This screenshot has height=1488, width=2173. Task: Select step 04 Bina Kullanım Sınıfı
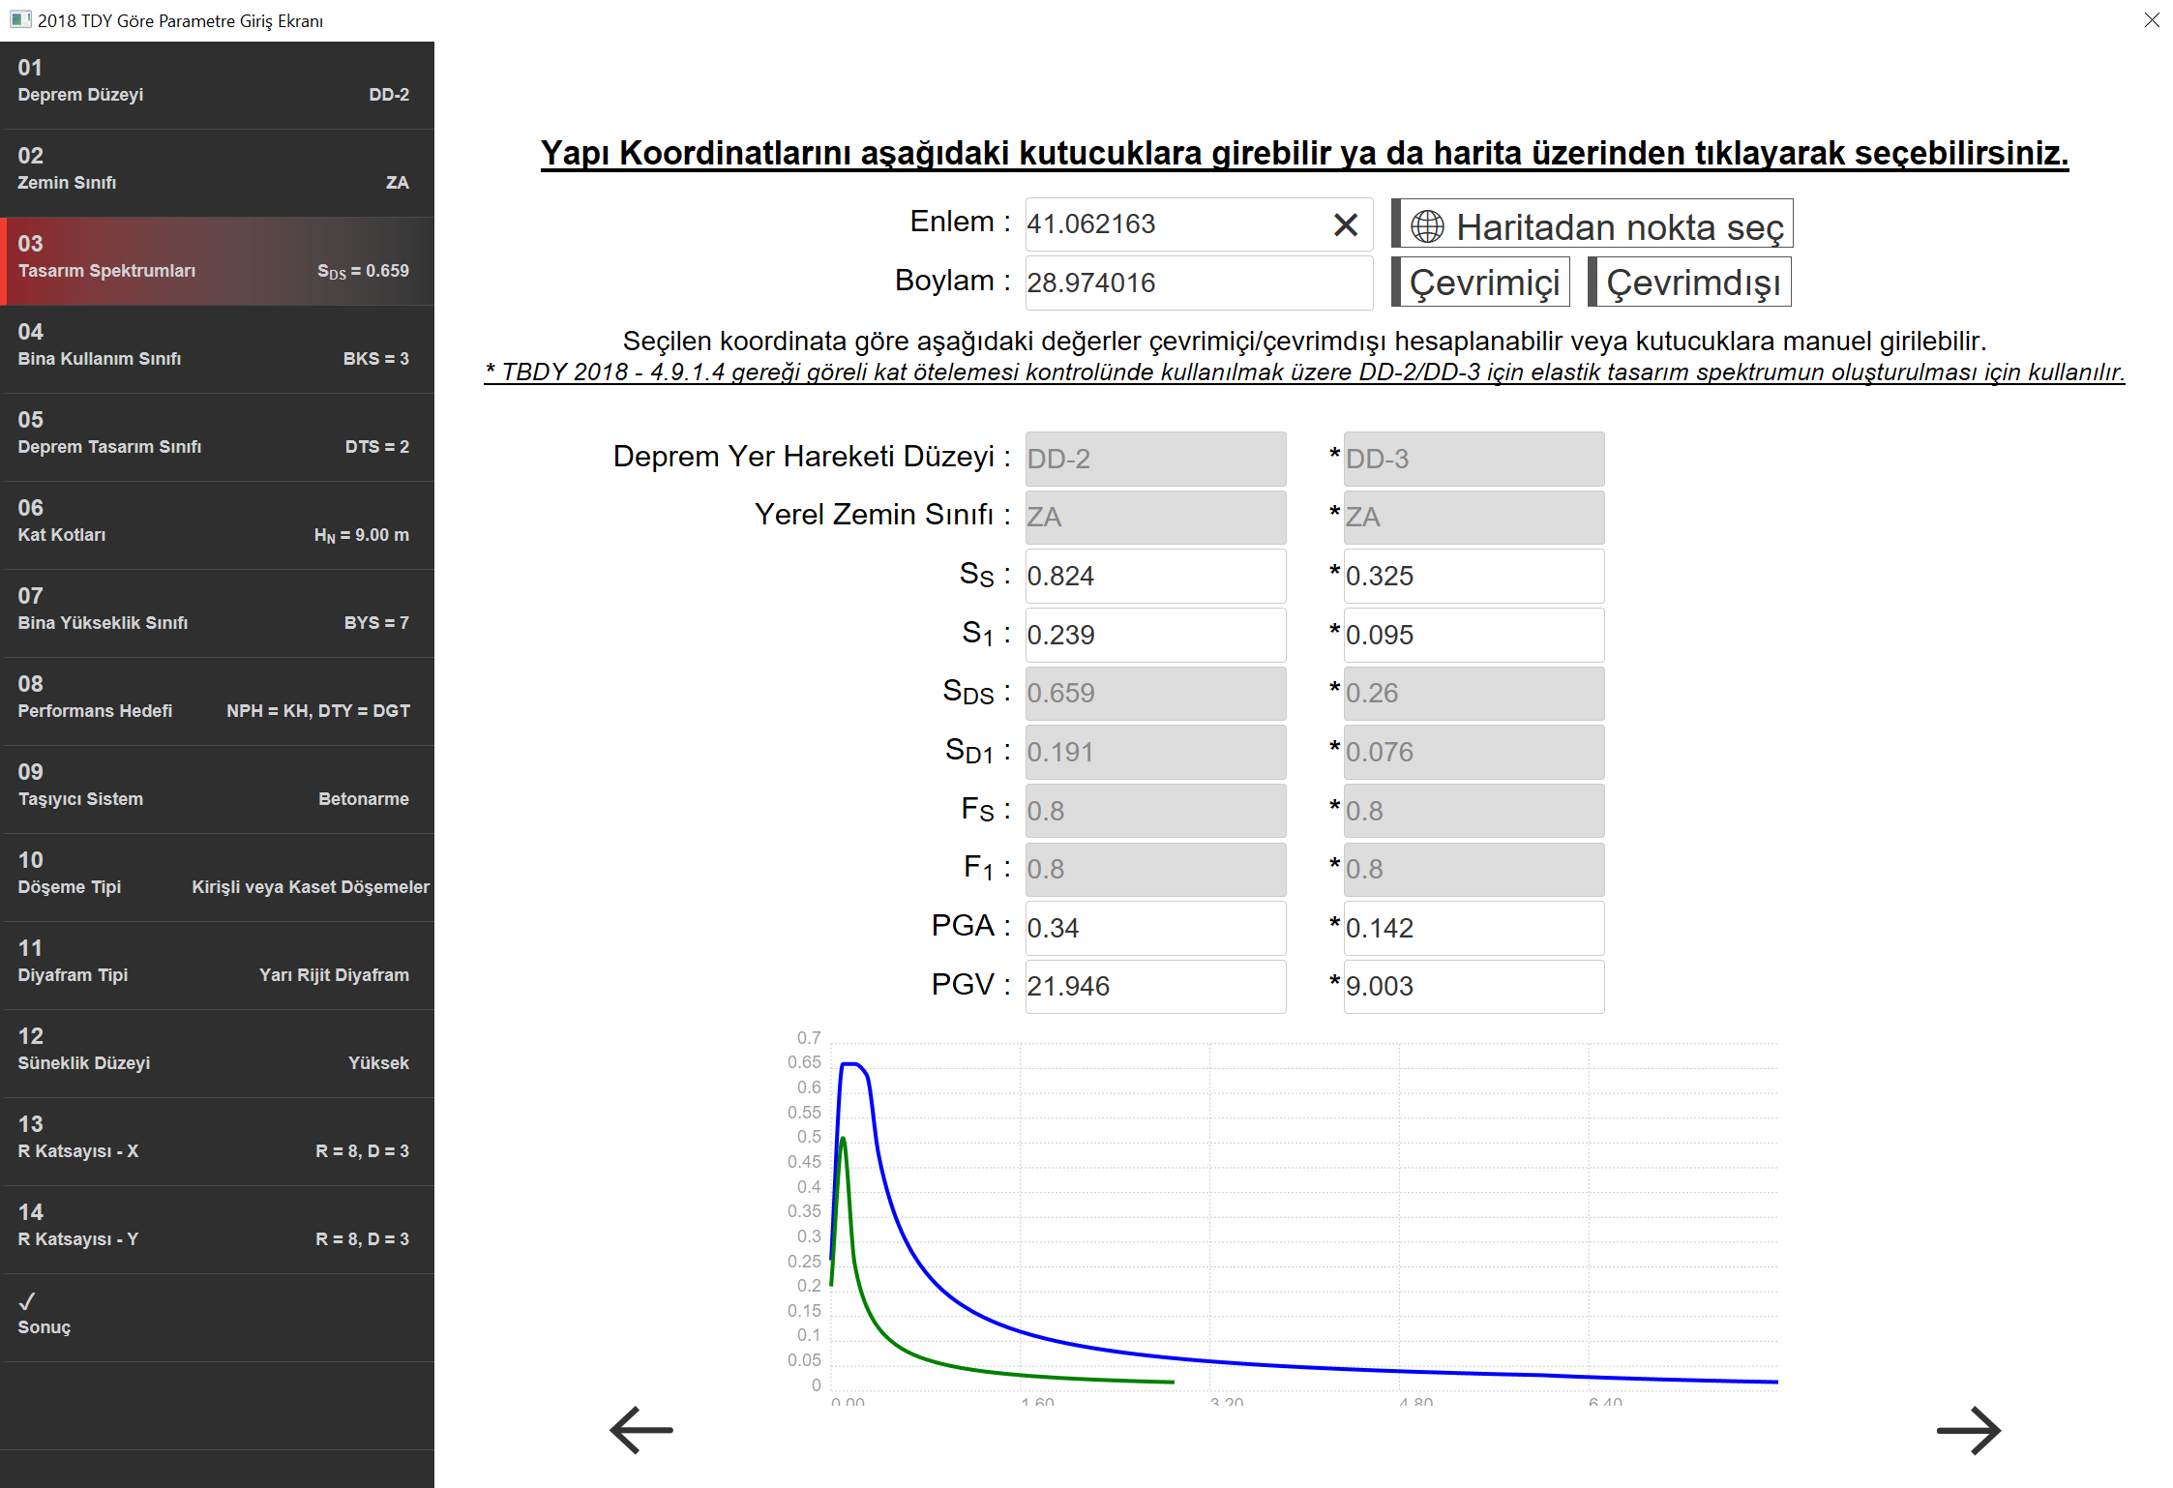click(217, 347)
